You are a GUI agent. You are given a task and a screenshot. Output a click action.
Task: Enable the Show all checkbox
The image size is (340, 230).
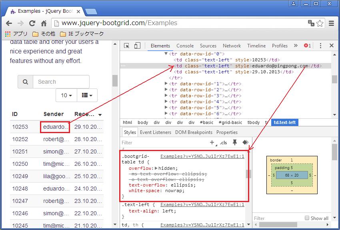307,218
